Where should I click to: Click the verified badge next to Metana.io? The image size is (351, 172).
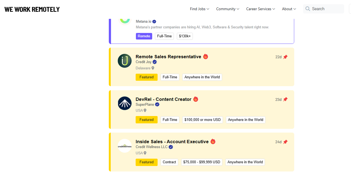click(x=154, y=22)
